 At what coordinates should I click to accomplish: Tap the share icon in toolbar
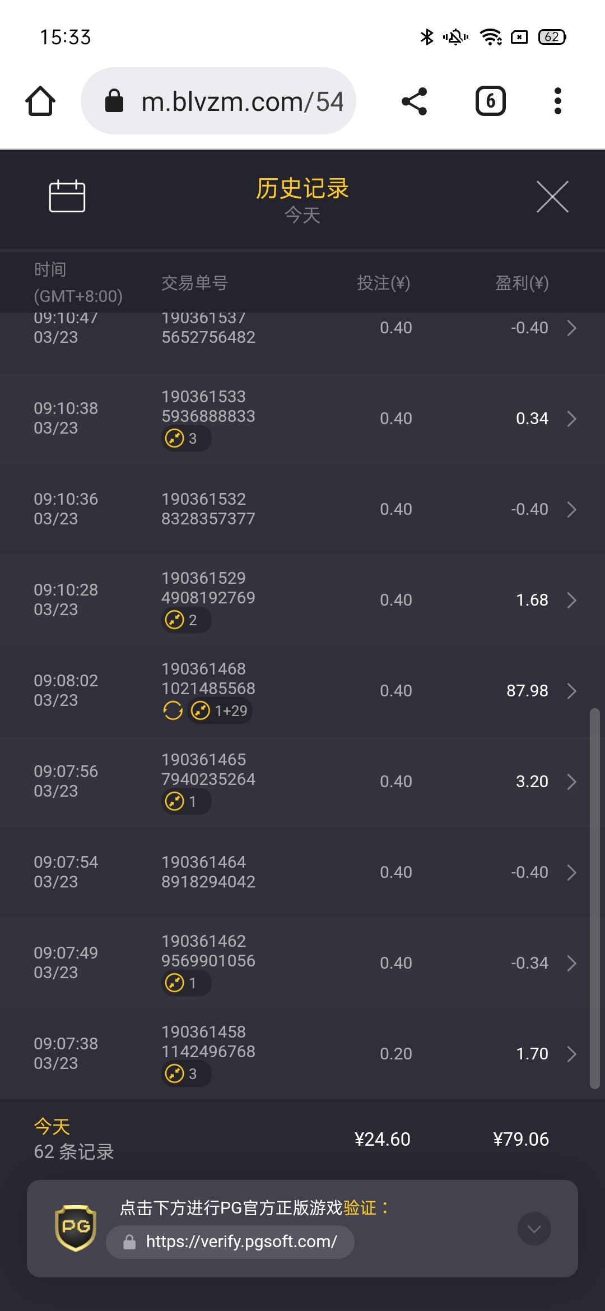tap(414, 101)
